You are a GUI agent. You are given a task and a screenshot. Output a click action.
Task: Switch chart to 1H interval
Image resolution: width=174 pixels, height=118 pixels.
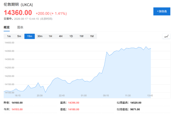click(50, 36)
